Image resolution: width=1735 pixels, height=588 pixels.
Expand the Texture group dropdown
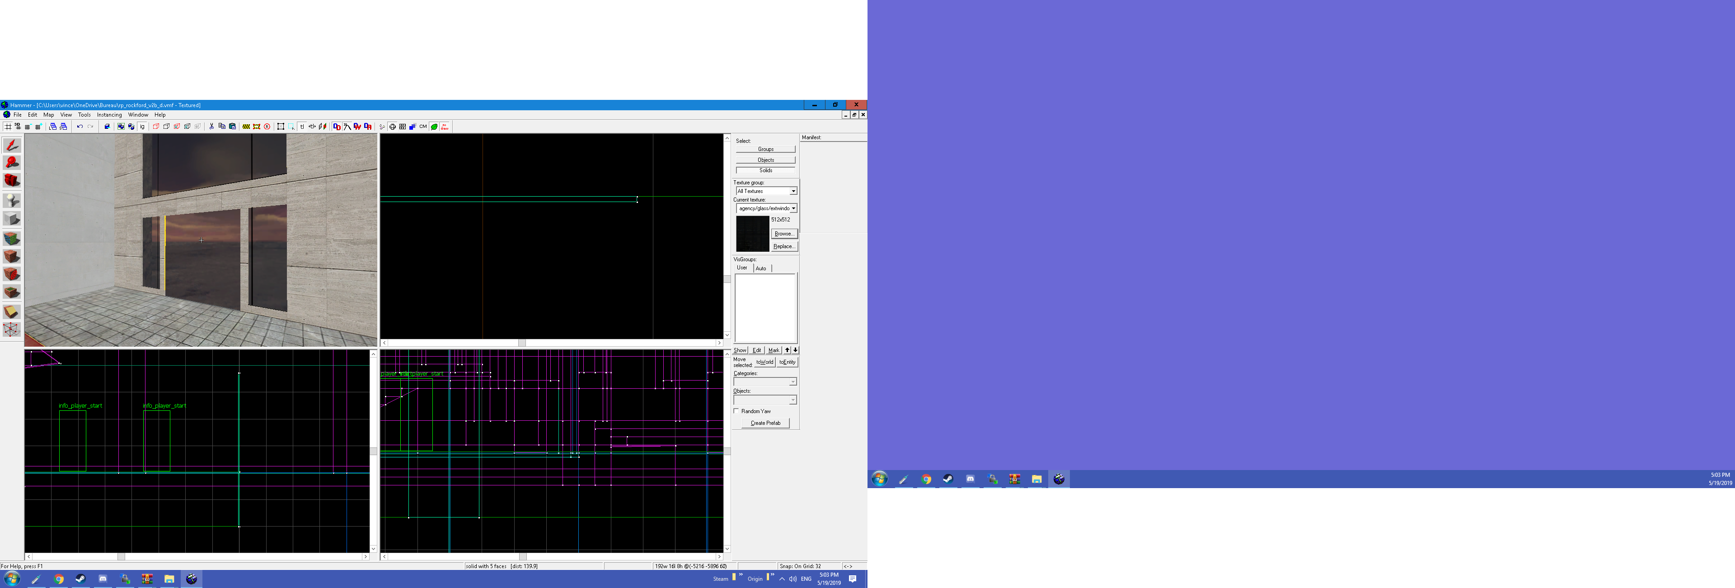point(793,191)
